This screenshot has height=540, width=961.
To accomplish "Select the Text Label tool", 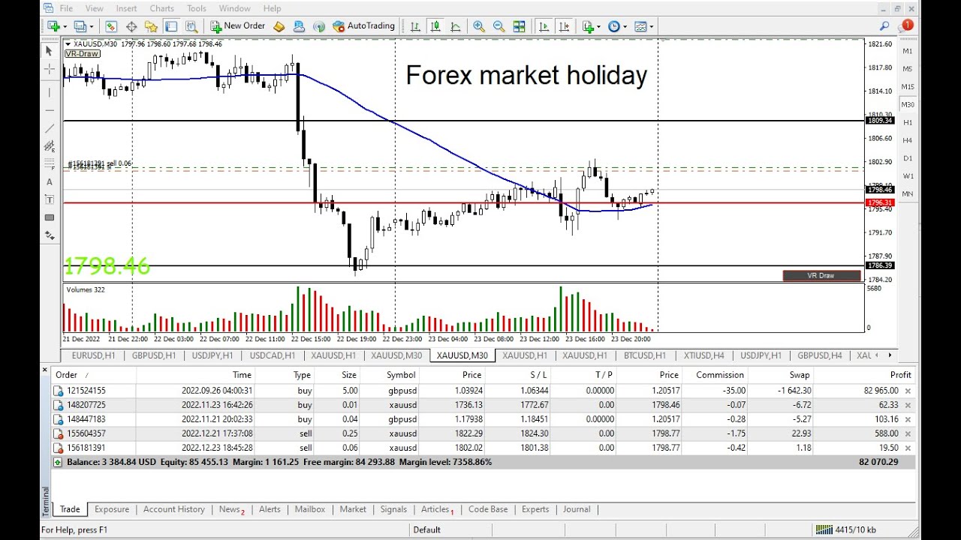I will tap(50, 199).
